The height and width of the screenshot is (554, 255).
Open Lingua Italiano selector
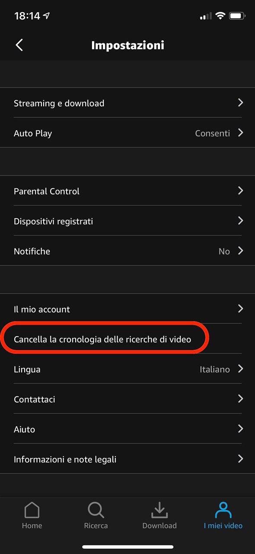(x=127, y=369)
